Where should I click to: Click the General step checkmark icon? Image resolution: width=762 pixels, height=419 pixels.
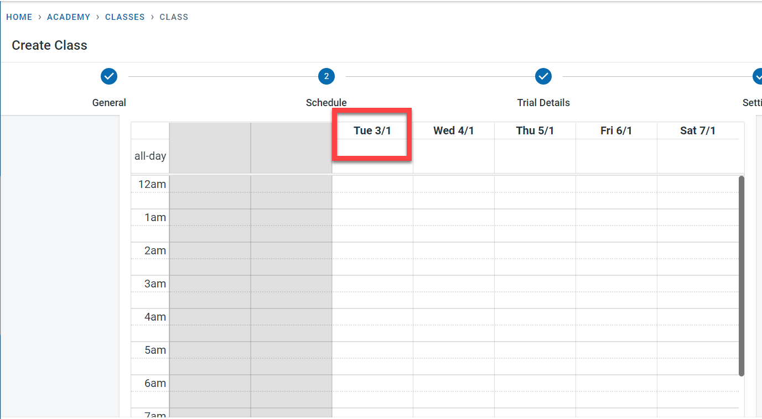(109, 76)
